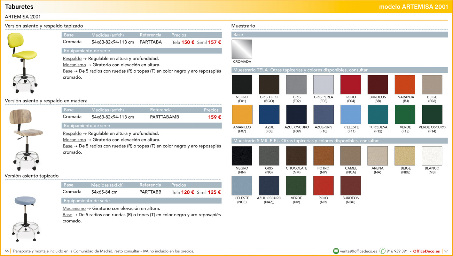This screenshot has width=453, height=256.
Task: Click the Muestrario heading
Action: coord(243,26)
